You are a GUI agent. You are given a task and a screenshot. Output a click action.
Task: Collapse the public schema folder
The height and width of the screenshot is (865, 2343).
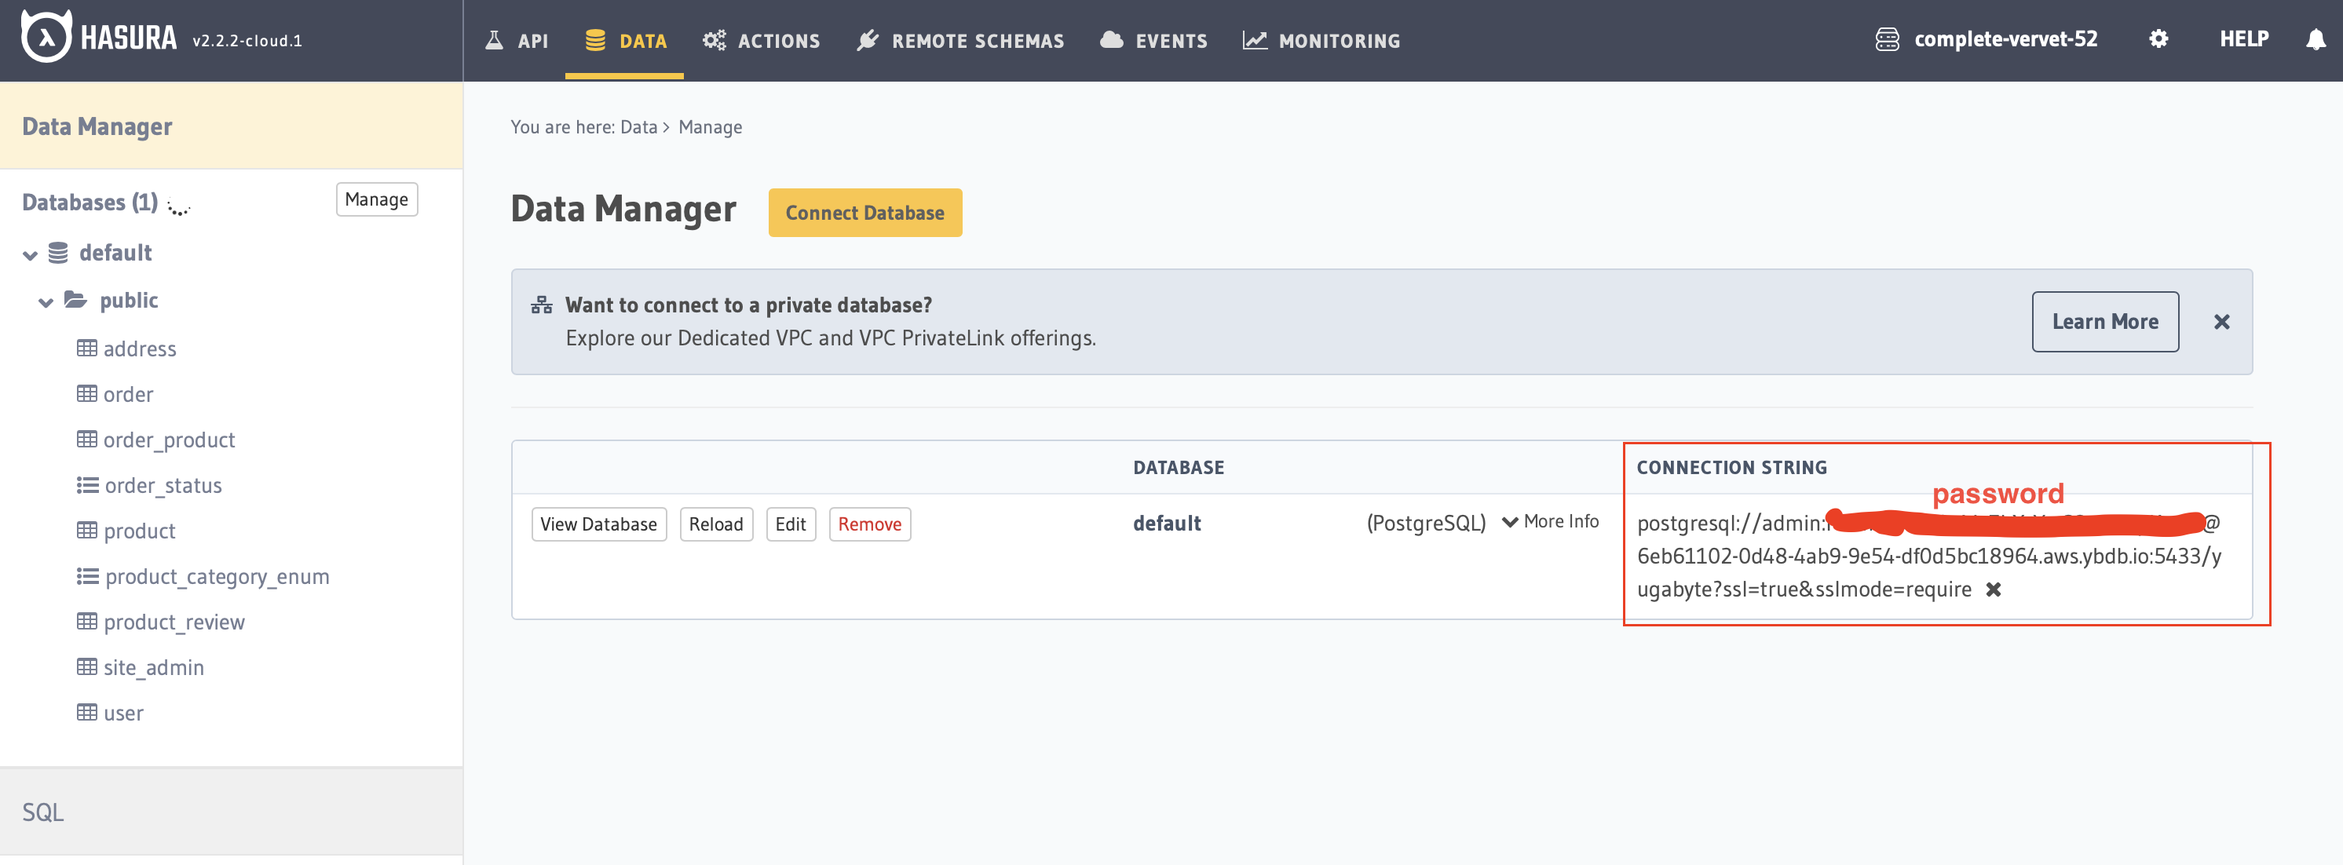tap(45, 301)
